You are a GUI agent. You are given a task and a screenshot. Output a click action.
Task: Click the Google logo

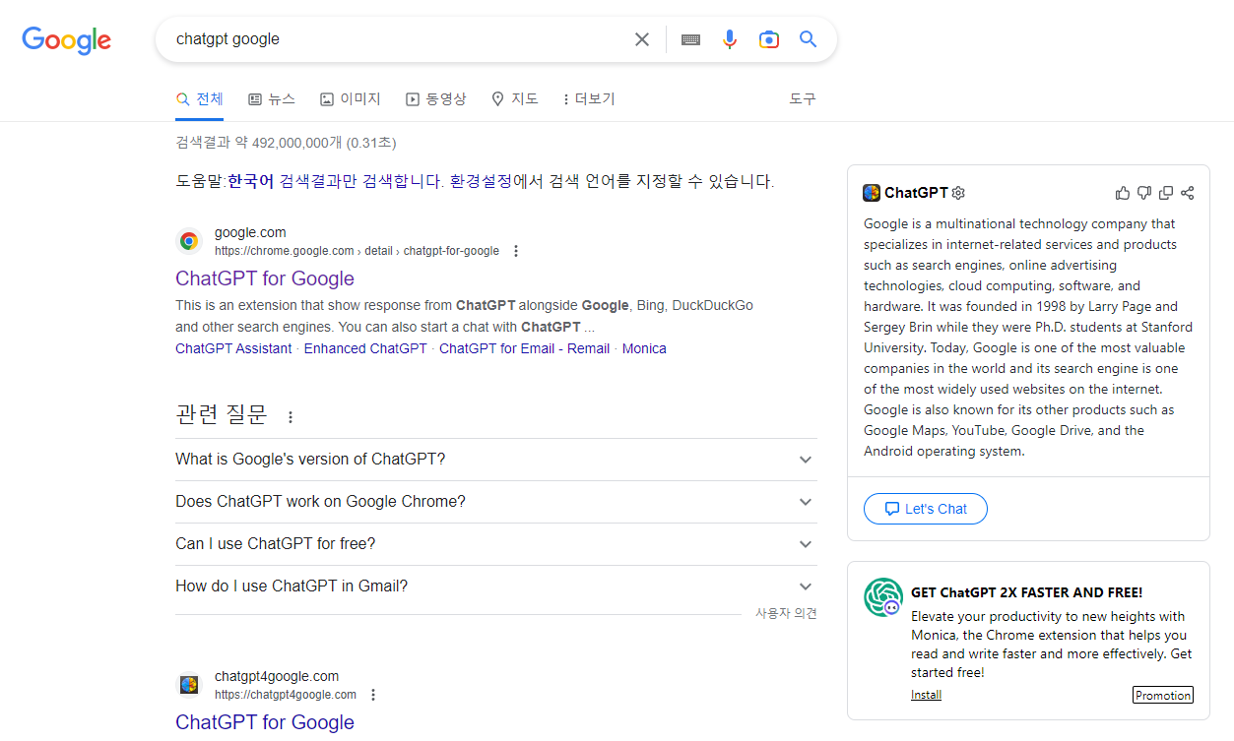(67, 39)
